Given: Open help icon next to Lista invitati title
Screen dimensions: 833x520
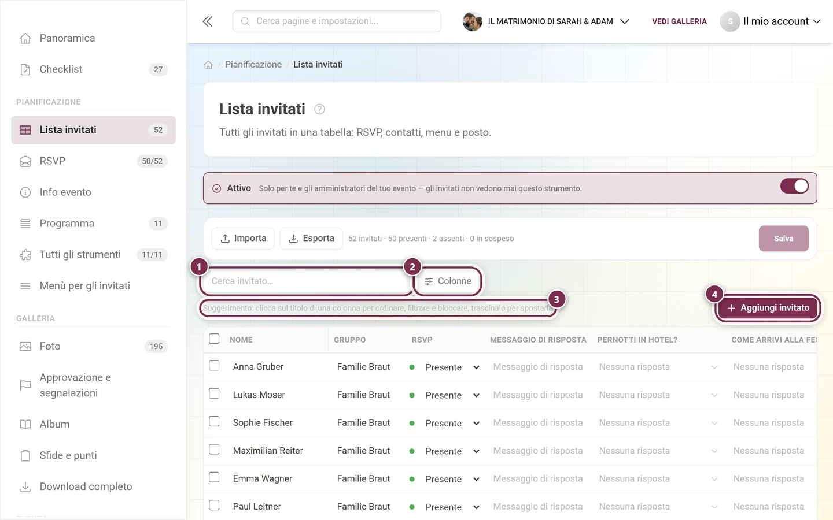Looking at the screenshot, I should (x=319, y=109).
